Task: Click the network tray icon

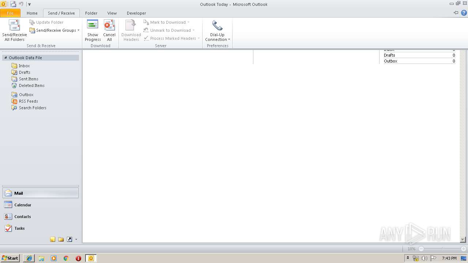Action: [416, 258]
